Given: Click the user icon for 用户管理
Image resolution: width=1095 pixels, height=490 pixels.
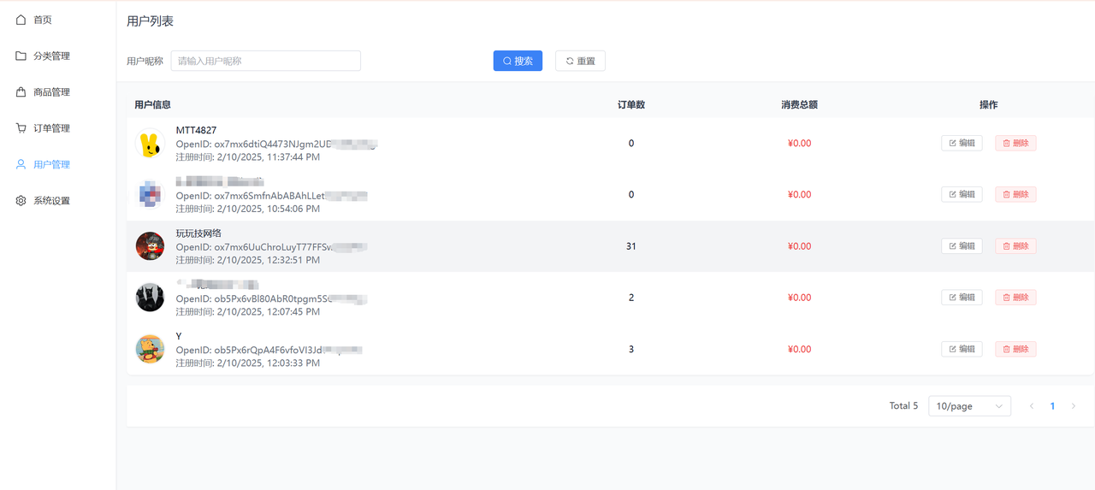Looking at the screenshot, I should click(21, 164).
